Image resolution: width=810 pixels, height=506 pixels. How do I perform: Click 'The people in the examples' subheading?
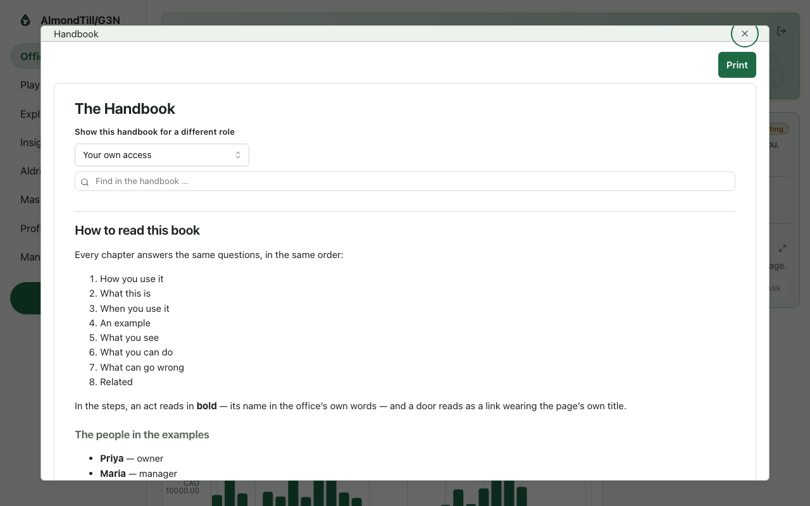click(142, 435)
